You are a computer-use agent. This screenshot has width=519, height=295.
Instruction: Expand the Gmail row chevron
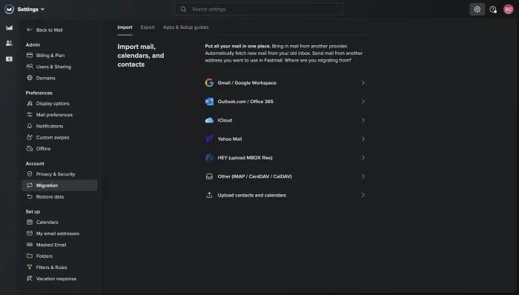(363, 83)
